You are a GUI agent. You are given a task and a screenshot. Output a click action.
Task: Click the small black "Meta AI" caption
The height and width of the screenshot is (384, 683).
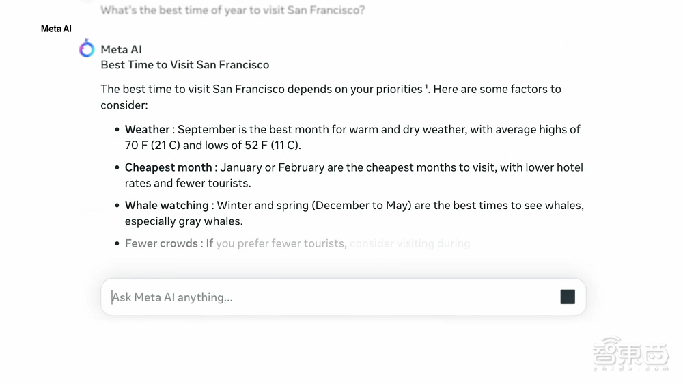click(x=56, y=29)
